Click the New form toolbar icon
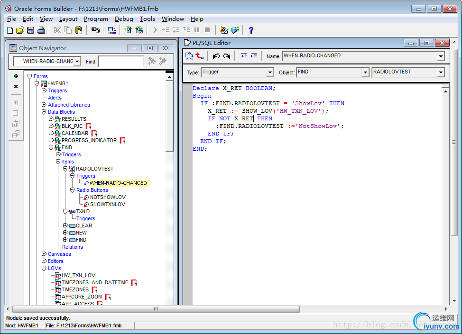 click(10, 30)
